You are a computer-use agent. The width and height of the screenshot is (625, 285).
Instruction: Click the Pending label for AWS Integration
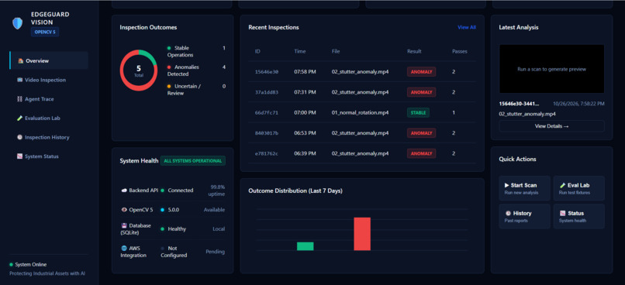[x=216, y=252]
